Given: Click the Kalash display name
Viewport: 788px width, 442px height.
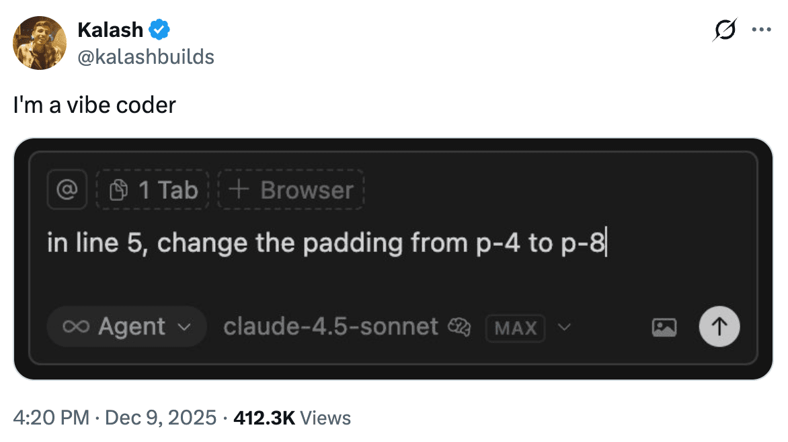Looking at the screenshot, I should pos(110,30).
